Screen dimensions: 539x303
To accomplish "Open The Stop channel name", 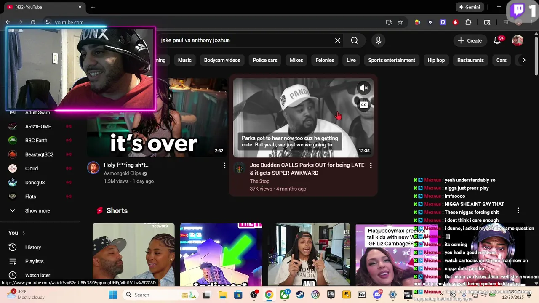I will [259, 181].
